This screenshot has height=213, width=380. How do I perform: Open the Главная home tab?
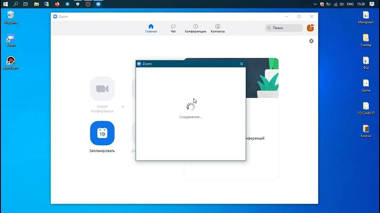pos(151,28)
